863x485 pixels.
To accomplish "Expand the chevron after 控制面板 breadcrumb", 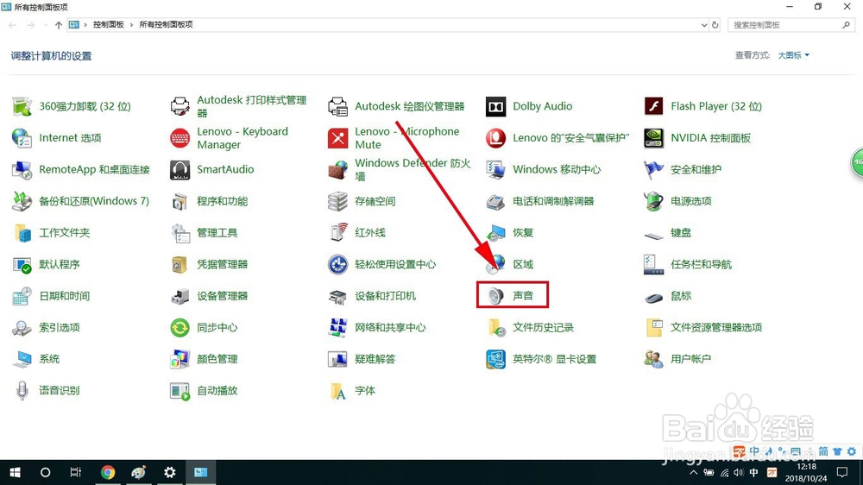I will [131, 25].
